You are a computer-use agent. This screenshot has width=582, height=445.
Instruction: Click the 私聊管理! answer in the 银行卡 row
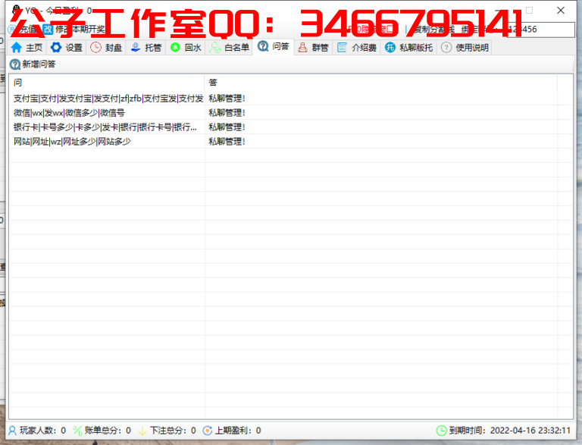pyautogui.click(x=227, y=127)
